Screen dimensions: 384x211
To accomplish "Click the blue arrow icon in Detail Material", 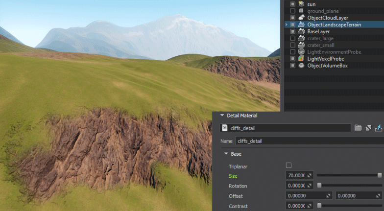I will (378, 128).
